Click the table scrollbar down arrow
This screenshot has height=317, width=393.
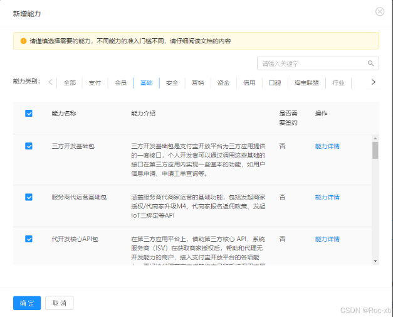point(375,261)
